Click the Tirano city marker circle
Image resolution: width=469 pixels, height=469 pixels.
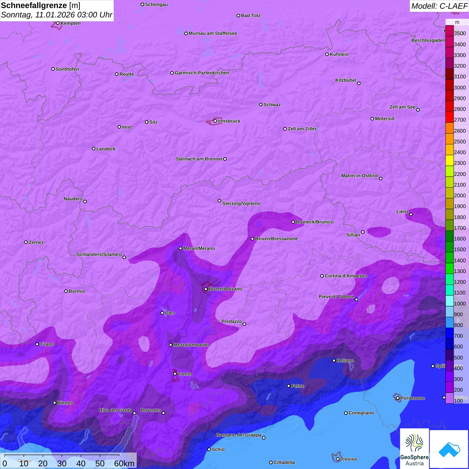coord(37,344)
